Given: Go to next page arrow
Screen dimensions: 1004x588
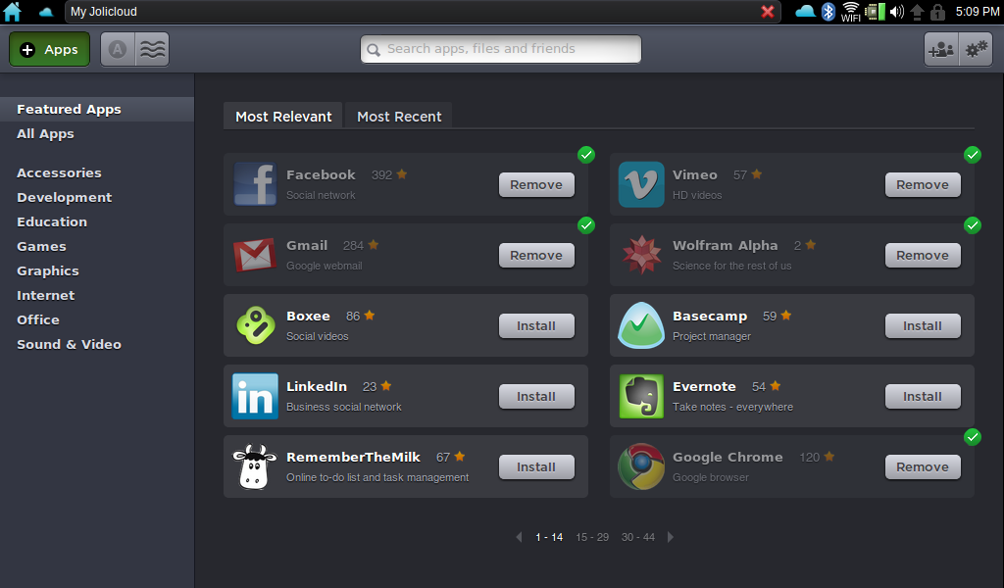Looking at the screenshot, I should (671, 537).
